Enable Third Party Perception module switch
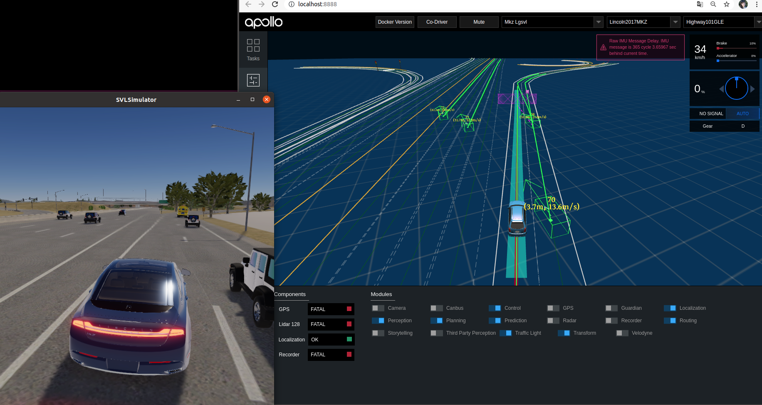This screenshot has height=405, width=762. (x=436, y=333)
